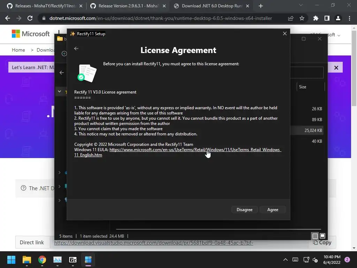Viewport: 357px width, 268px height.
Task: Close the Release Version 2.9.6.3.1 tab
Action: 164,6
